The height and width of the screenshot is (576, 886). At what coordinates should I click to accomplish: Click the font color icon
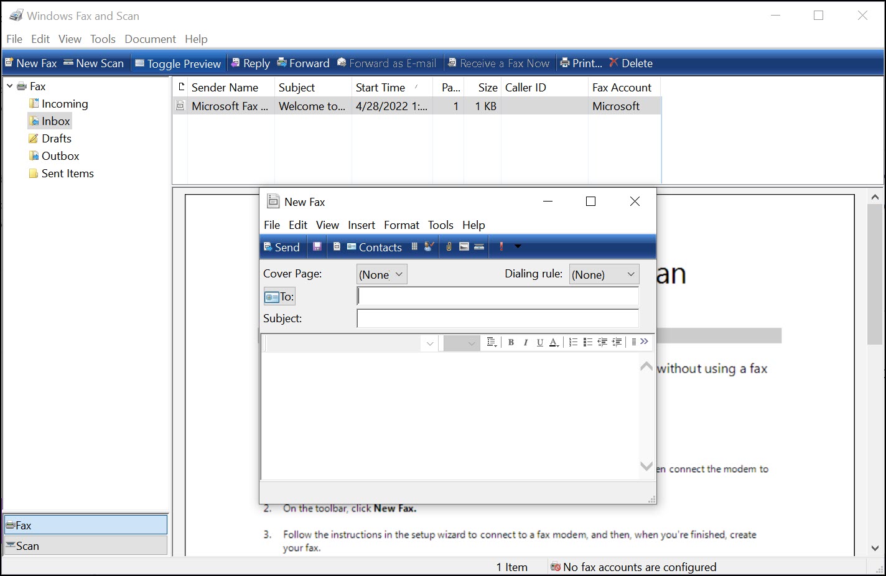tap(554, 342)
